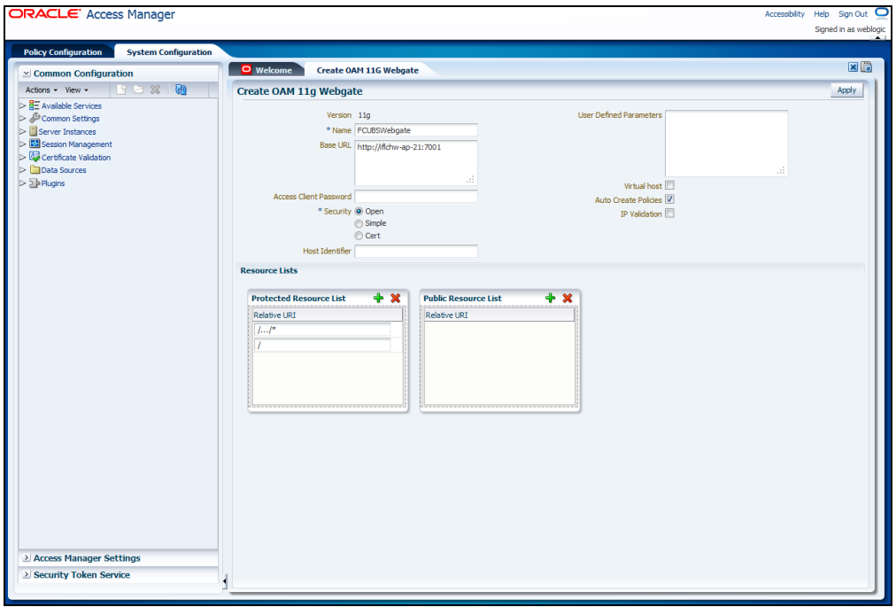Expand the Server Instances tree node
The image size is (896, 607).
point(23,131)
